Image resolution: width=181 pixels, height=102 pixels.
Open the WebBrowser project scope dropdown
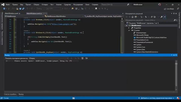[24, 16]
